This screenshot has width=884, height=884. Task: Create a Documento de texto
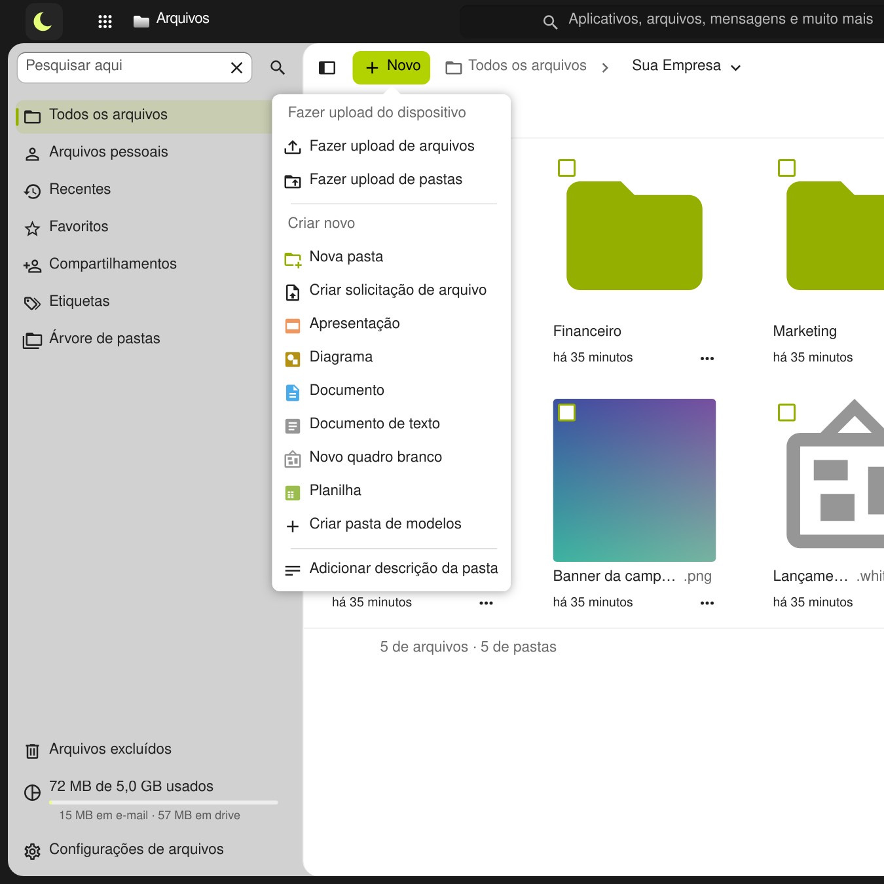[391, 424]
